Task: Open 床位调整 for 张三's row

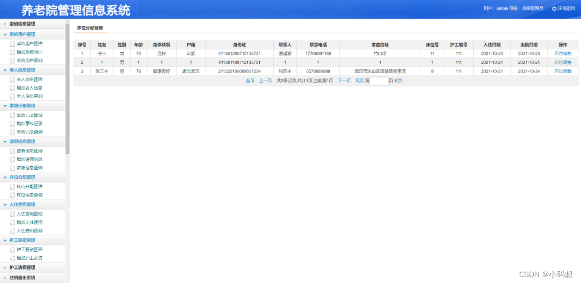Action: click(563, 54)
